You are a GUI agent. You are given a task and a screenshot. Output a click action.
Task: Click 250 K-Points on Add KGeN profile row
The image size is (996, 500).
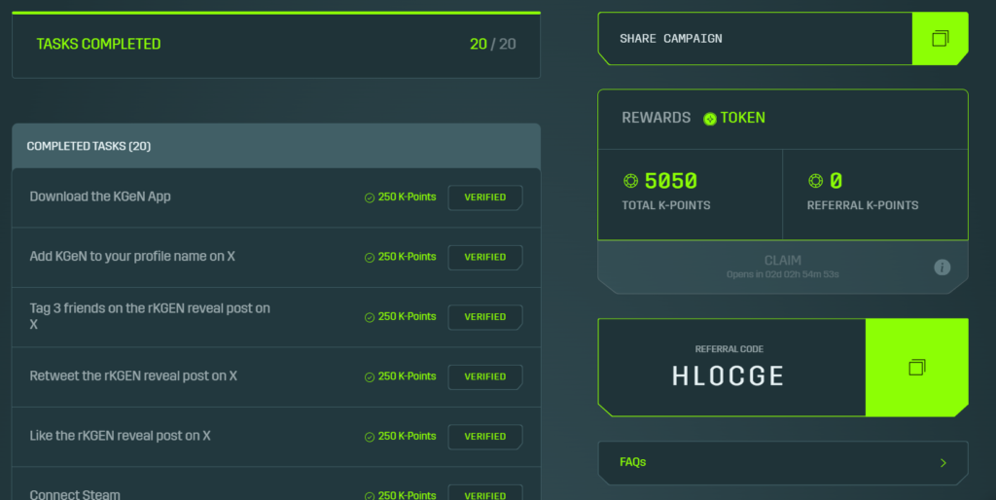tap(408, 257)
